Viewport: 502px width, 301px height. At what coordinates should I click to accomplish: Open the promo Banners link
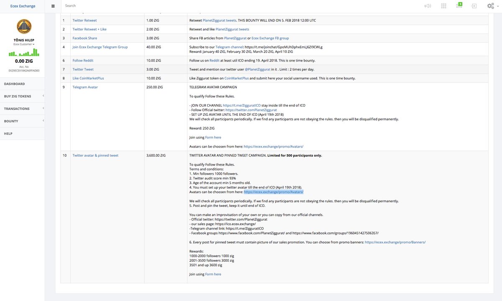[395, 242]
